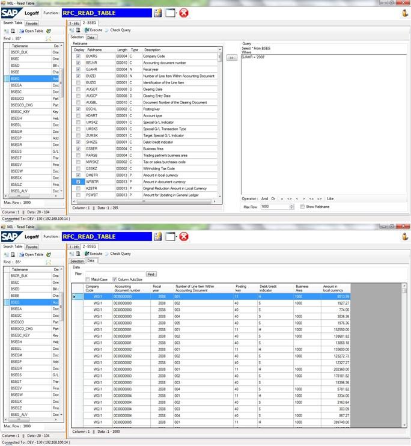Screen dimensions: 411x446
Task: Select BSEGA in the upper window table list
Action: pyautogui.click(x=31, y=85)
